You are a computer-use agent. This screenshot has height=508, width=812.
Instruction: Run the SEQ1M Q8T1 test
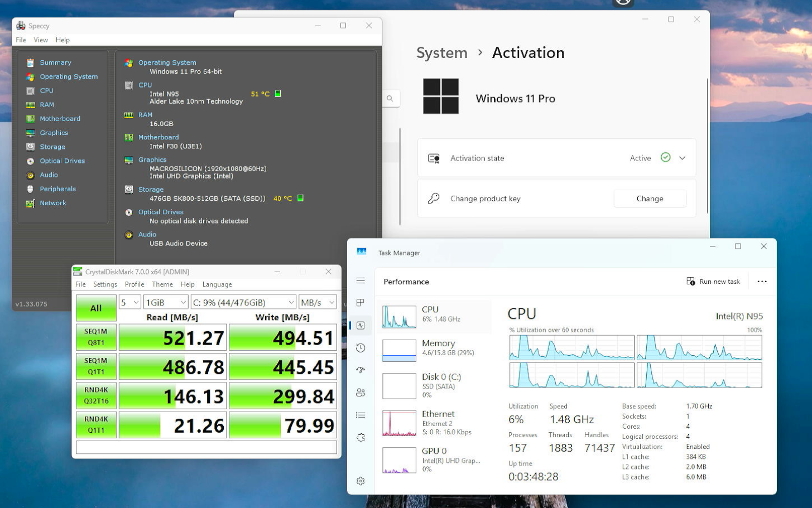pyautogui.click(x=96, y=338)
